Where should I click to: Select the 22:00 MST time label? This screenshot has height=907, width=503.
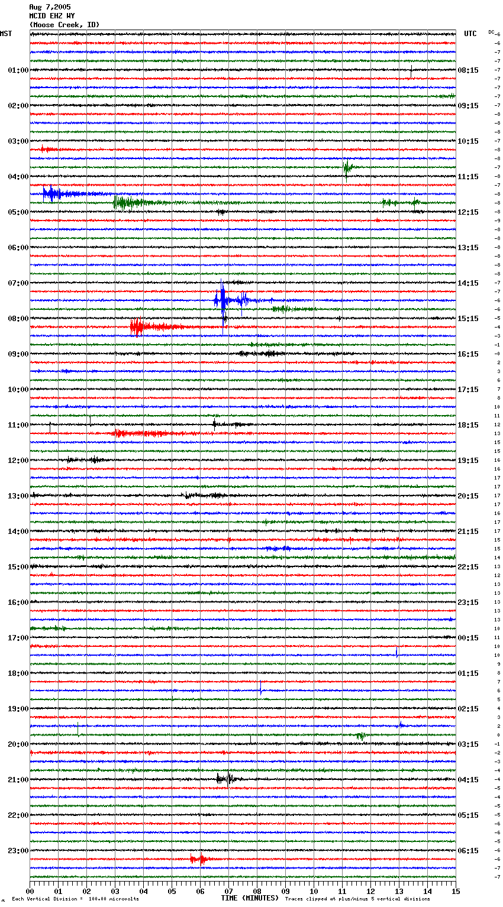[x=18, y=815]
